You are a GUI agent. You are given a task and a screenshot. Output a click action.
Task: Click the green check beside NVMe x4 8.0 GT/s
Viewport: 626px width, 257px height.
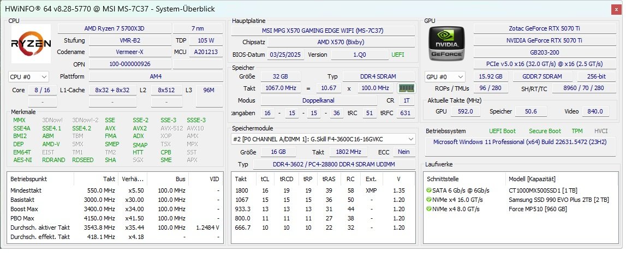click(429, 209)
